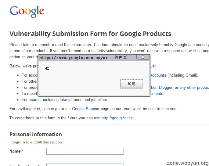Follow the Blogger link
Screen dimensions: 209x166
(166, 87)
